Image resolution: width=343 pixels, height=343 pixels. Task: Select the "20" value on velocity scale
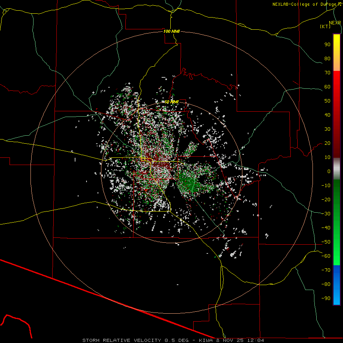point(327,143)
